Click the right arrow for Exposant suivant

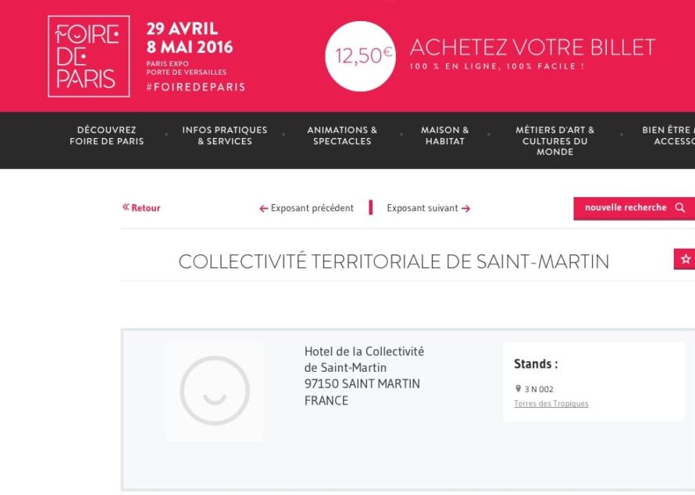coord(466,208)
